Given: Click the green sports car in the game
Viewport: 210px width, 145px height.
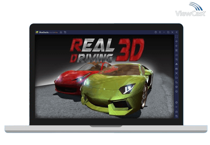Looking at the screenshot, I should click(x=117, y=89).
